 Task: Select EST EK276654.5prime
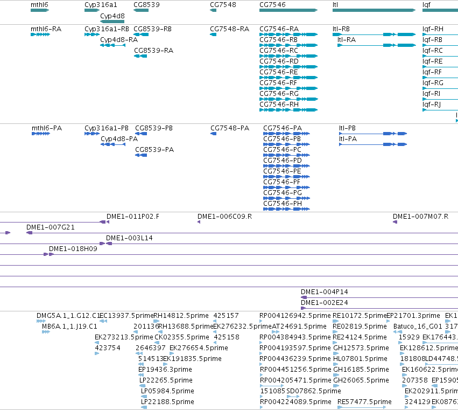click(x=172, y=353)
